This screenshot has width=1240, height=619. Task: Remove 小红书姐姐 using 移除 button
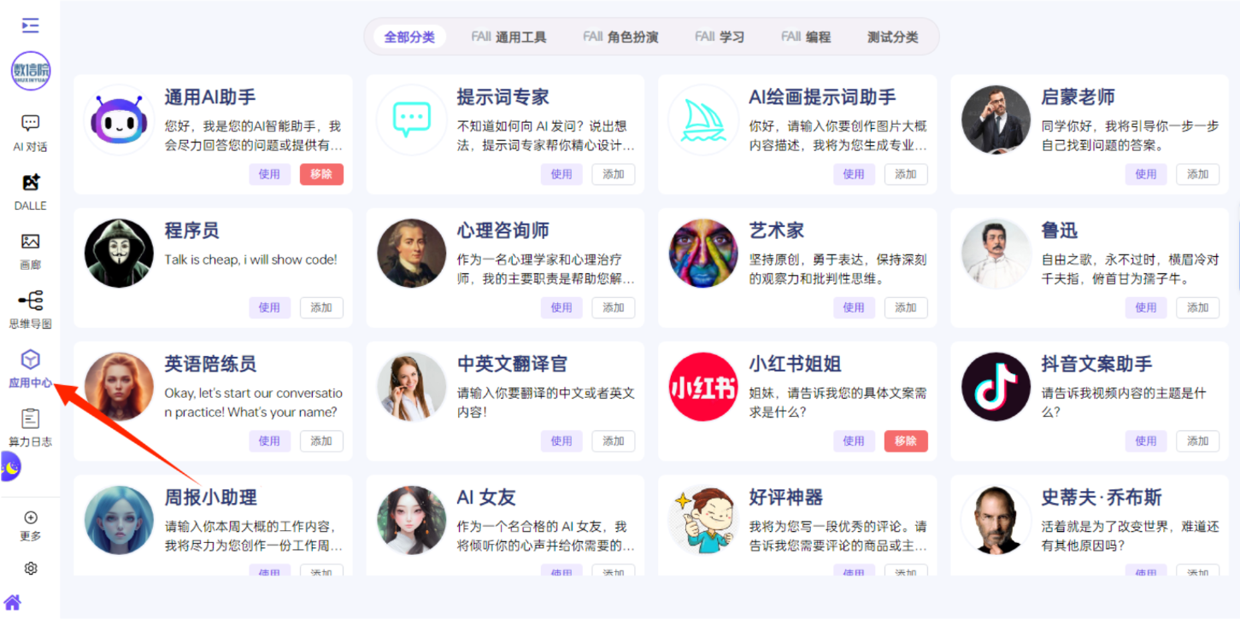(906, 441)
